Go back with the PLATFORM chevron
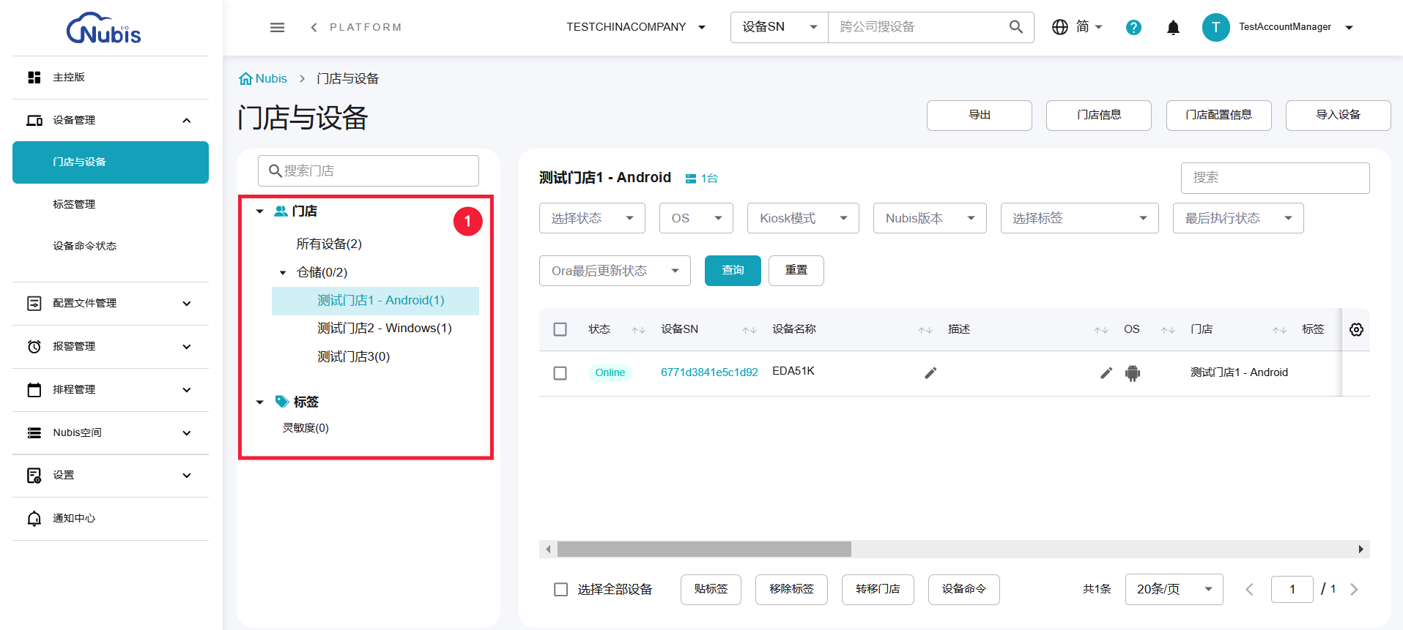 (314, 27)
